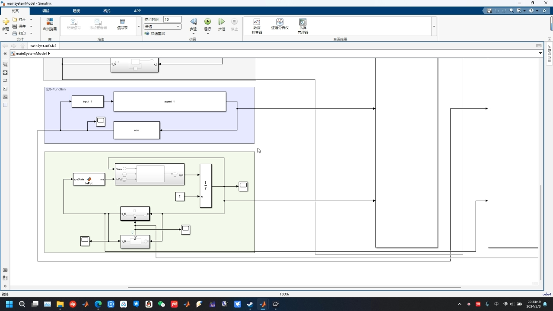
Task: Select the input_1 block
Action: coord(88,102)
